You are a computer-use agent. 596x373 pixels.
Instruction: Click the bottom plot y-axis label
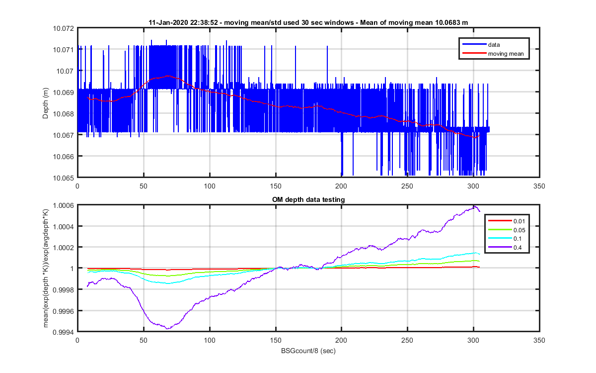coord(46,268)
